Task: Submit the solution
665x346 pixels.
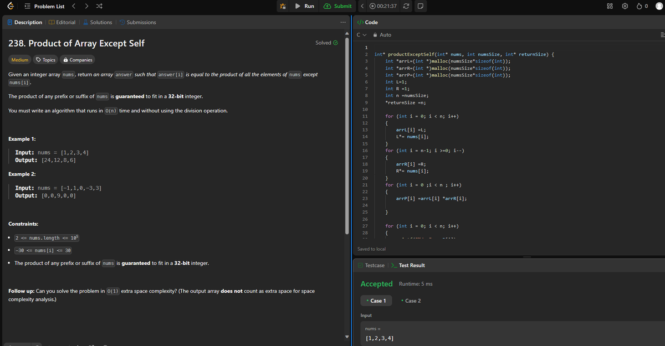Action: (336, 6)
